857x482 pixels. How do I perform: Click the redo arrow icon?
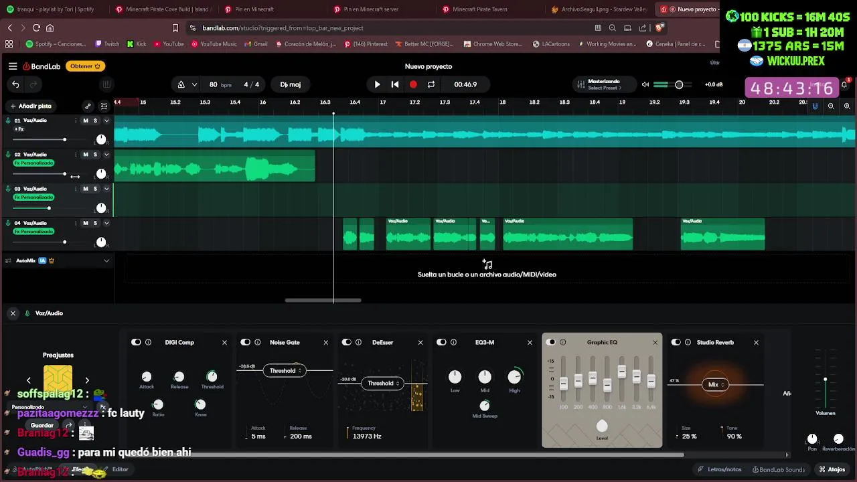pyautogui.click(x=33, y=84)
